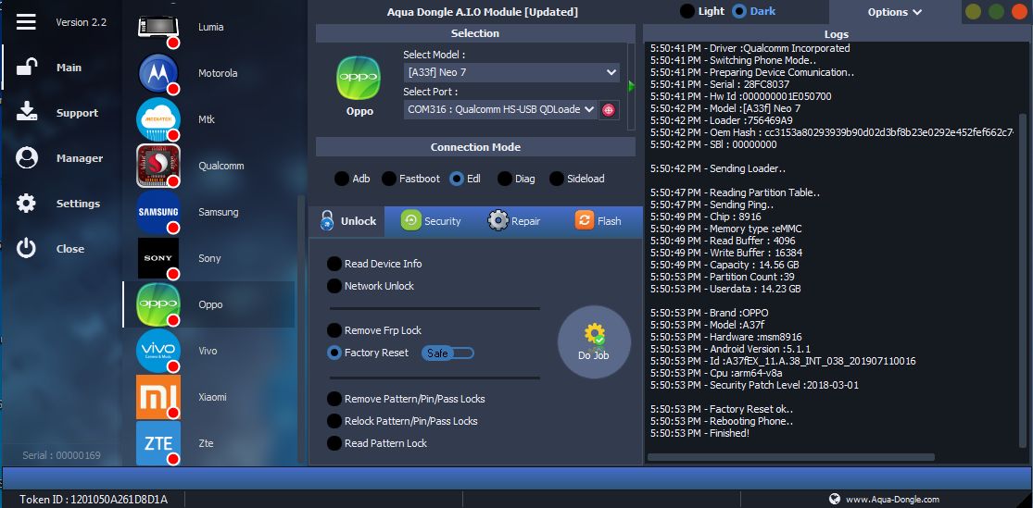This screenshot has height=508, width=1033.
Task: Click the 'Chip : 8916' log line
Action: coord(706,217)
